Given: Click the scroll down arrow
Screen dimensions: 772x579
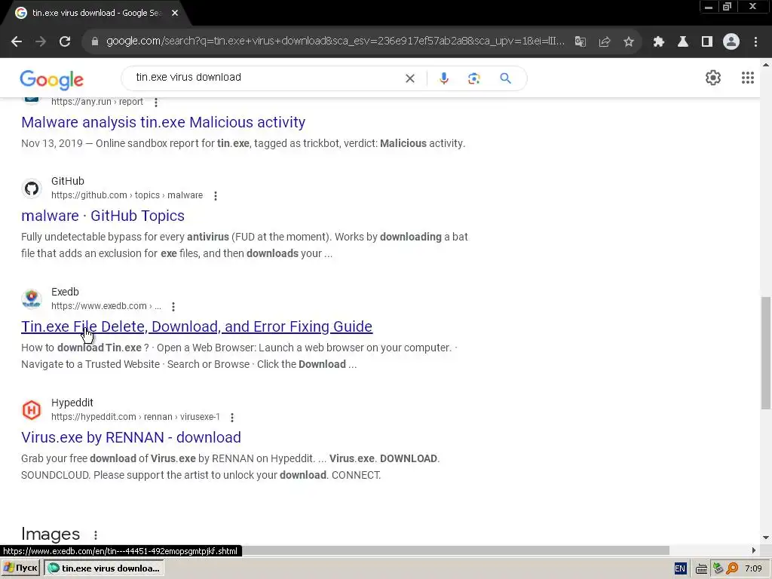Looking at the screenshot, I should 766,538.
